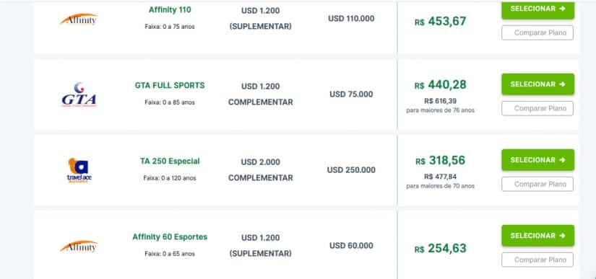Select the TA 250 Especial plan
Viewport: 596px width, 279px height.
click(x=537, y=160)
